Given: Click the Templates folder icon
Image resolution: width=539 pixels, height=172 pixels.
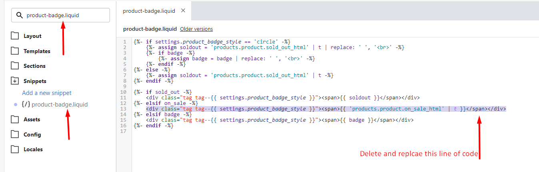Looking at the screenshot, I should (15, 51).
